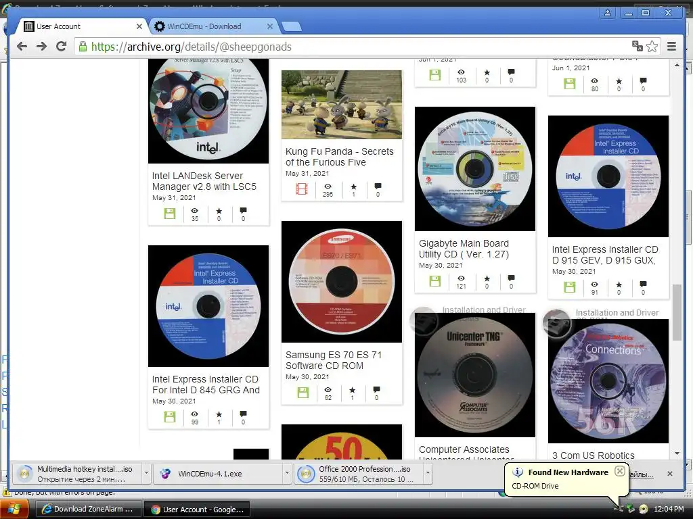The width and height of the screenshot is (693, 519).
Task: Switch to Download ZoneAlarm taskbar window
Action: coord(87,510)
